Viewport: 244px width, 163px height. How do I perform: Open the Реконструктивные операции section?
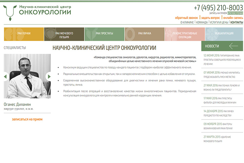185,34
